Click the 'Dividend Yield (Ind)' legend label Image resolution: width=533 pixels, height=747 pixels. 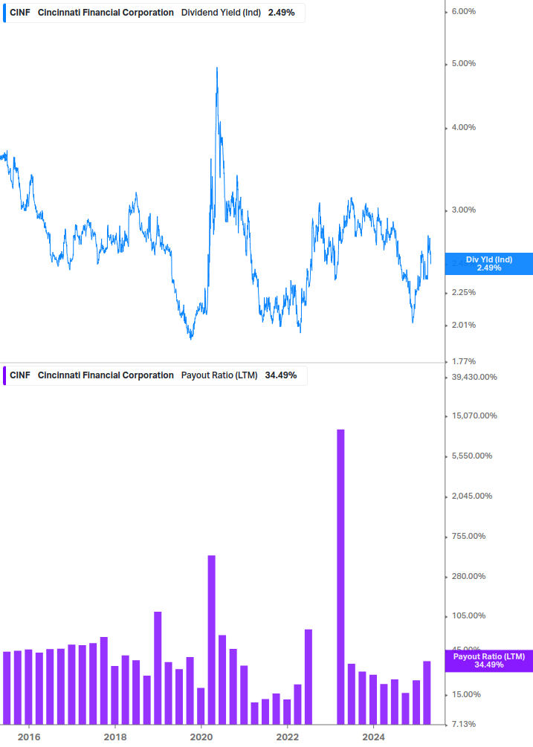221,13
